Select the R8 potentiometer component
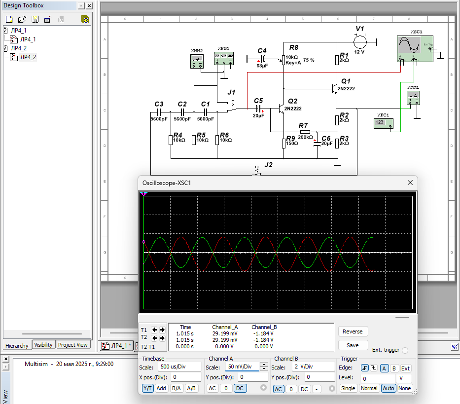Screen dimensions: 460x404 pyautogui.click(x=283, y=60)
